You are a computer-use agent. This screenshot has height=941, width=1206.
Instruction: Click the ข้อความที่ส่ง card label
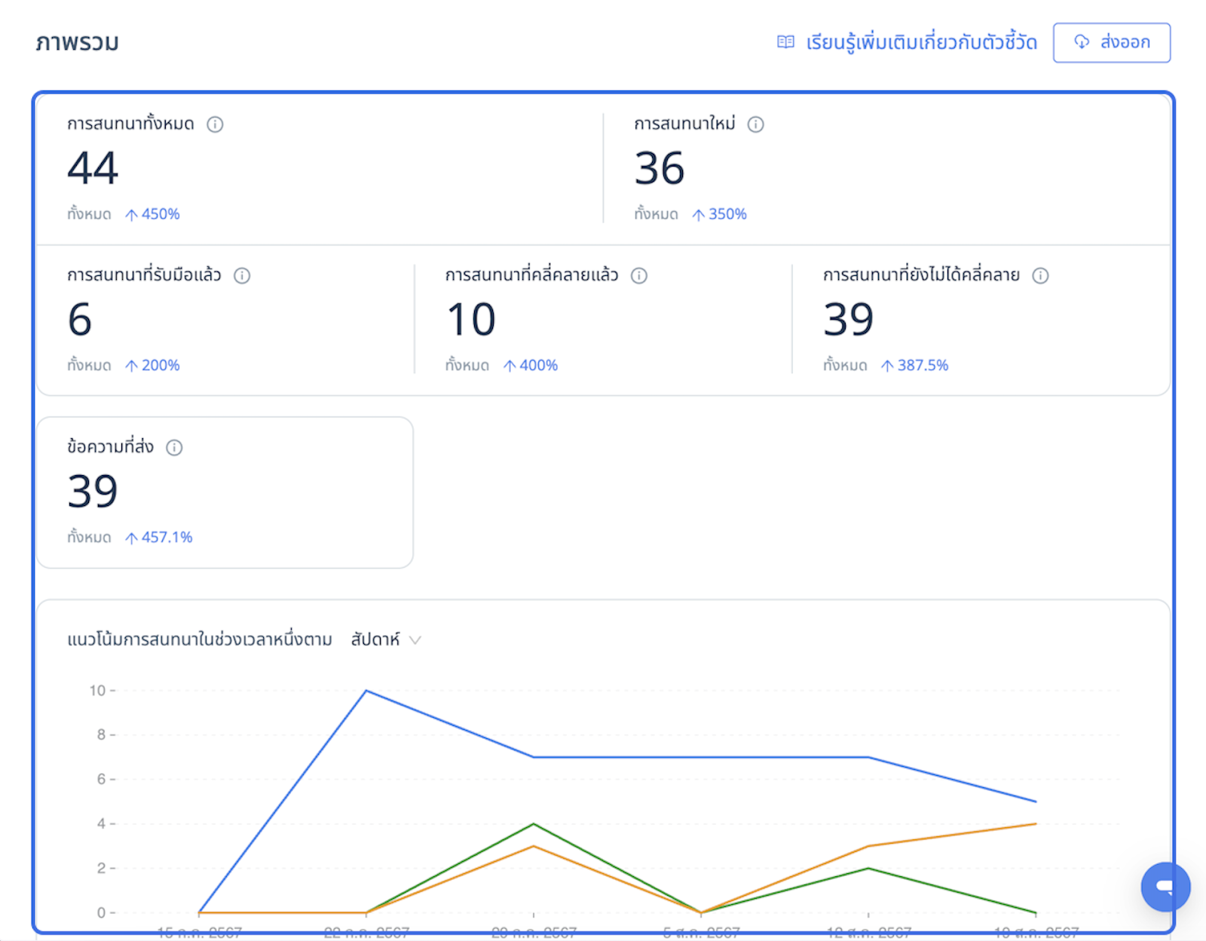(x=110, y=447)
